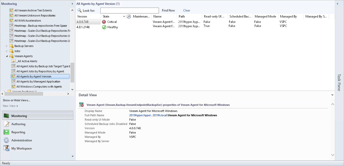Click the Authoring pencil icon

[7, 124]
